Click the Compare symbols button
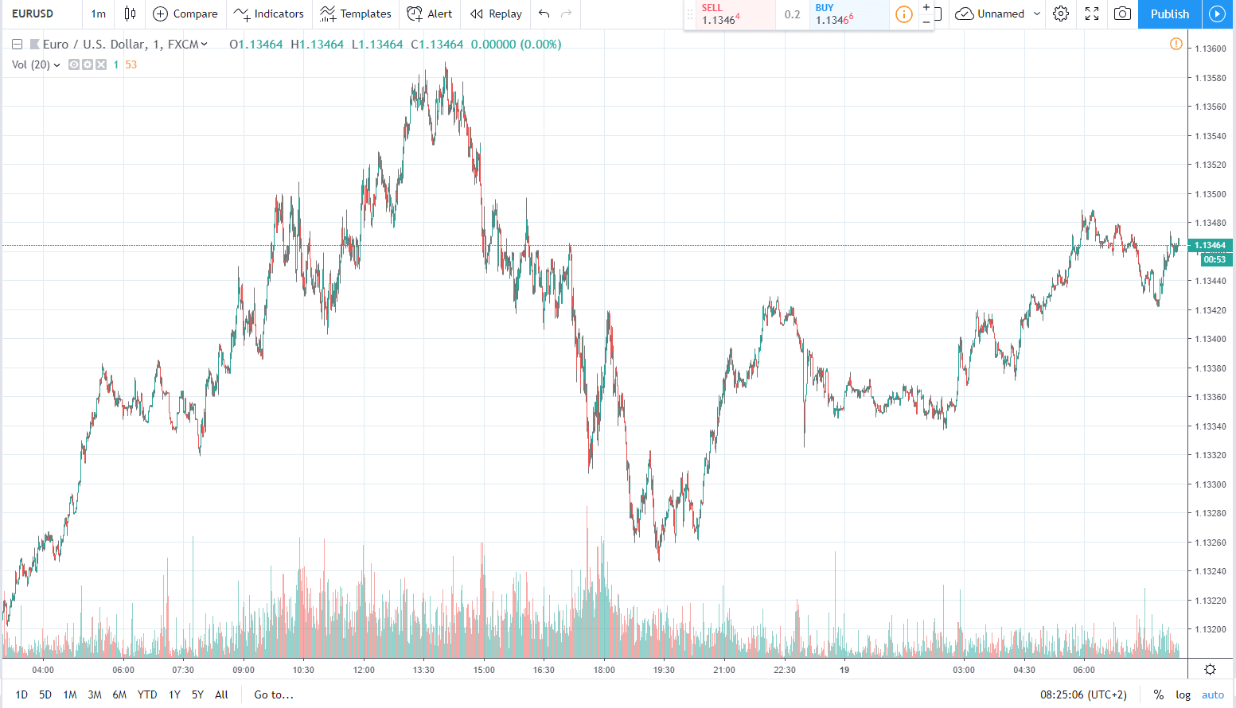 [x=185, y=14]
